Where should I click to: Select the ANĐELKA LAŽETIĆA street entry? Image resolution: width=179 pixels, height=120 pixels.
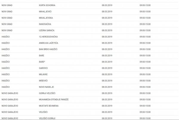point(49,43)
